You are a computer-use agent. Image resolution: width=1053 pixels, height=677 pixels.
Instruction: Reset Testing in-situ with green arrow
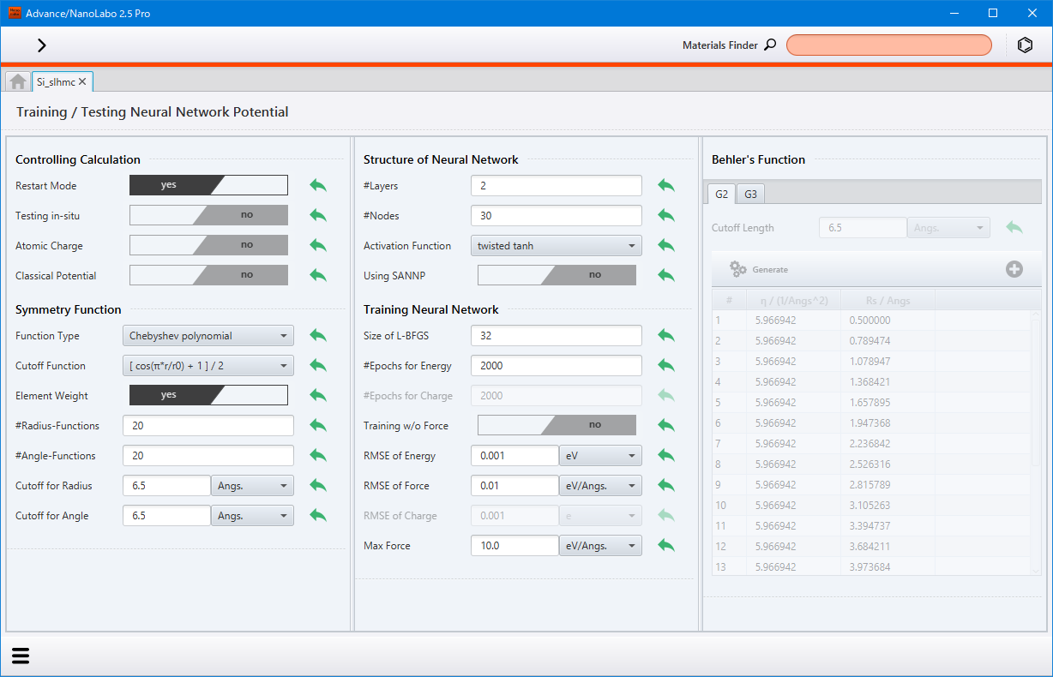[318, 215]
